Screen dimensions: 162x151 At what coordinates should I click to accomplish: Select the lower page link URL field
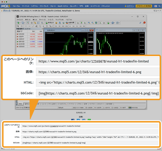(90, 126)
